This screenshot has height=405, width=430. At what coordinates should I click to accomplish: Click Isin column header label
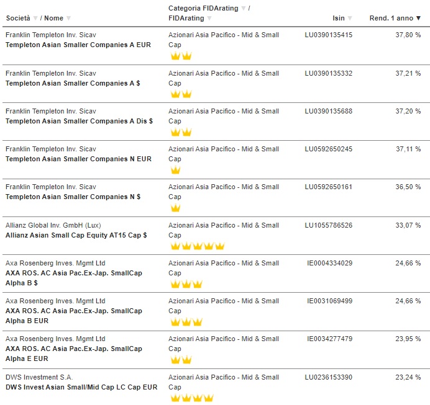(339, 19)
